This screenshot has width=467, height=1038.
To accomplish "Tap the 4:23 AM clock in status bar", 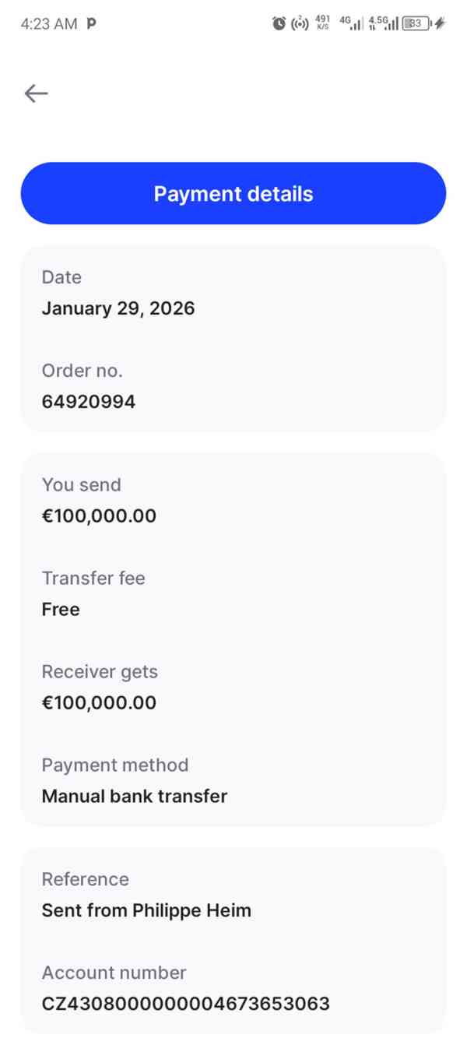I will coord(49,23).
